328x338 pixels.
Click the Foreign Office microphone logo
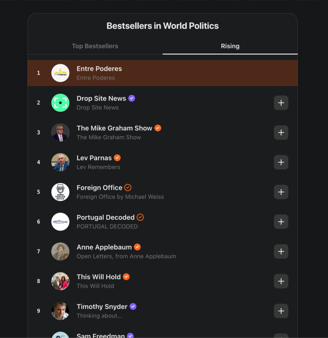pos(60,192)
